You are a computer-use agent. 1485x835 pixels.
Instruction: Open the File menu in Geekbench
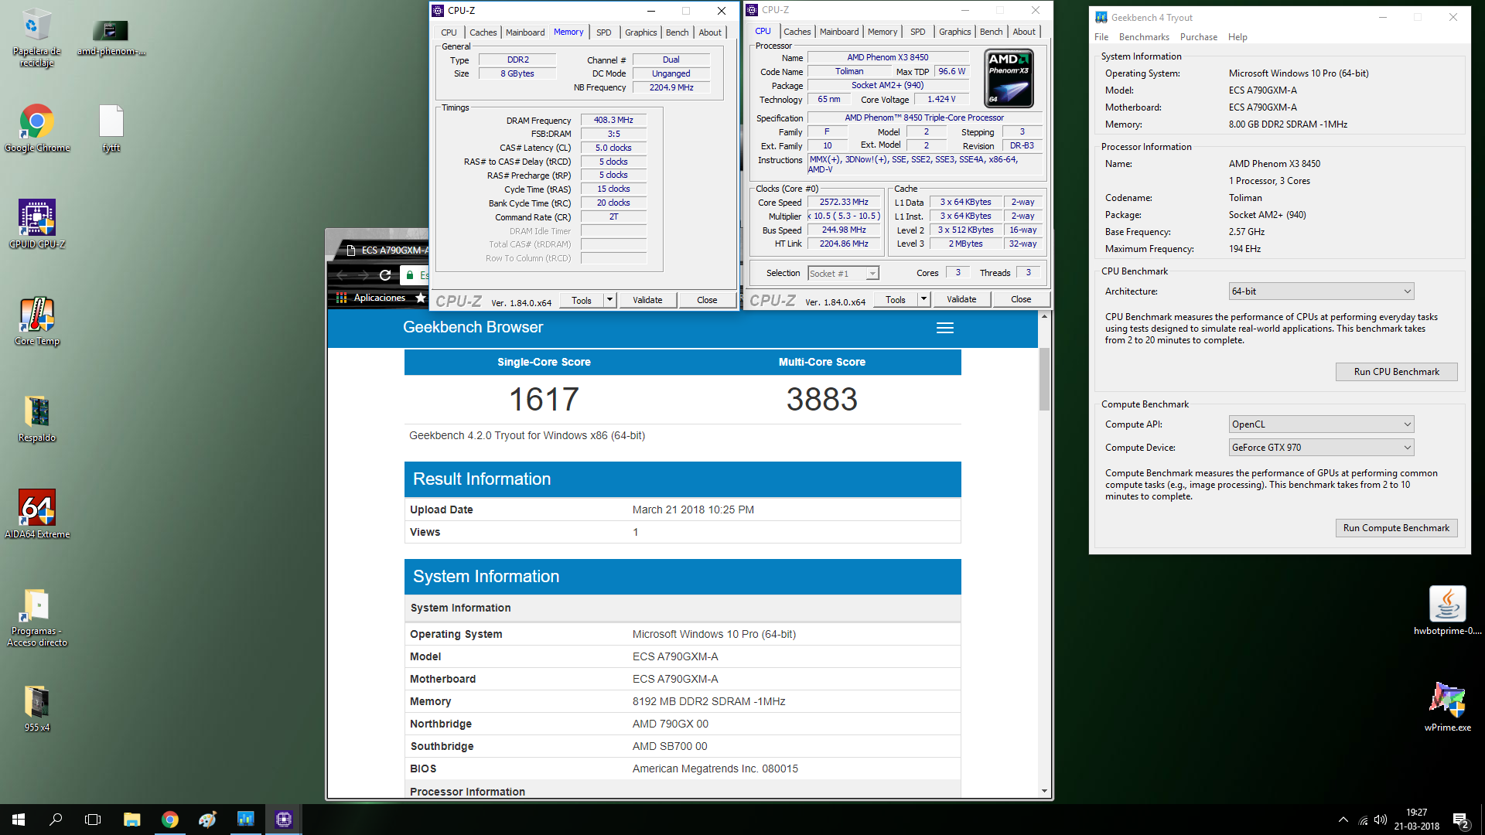(1101, 37)
